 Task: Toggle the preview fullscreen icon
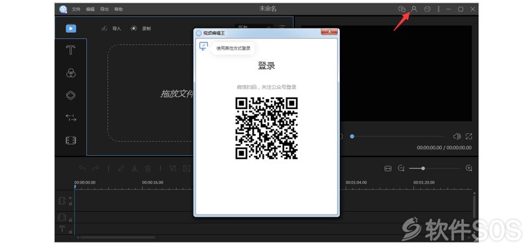tap(469, 137)
